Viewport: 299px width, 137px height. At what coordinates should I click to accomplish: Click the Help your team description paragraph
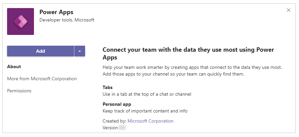coord(192,67)
